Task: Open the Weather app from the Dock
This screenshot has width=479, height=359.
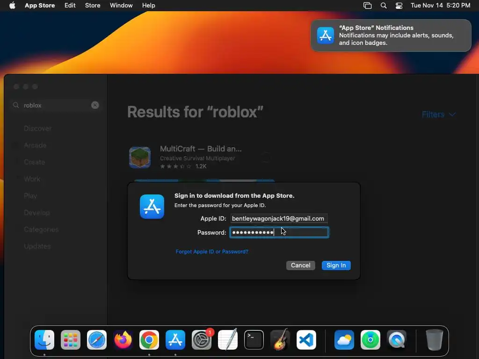Action: (x=344, y=340)
